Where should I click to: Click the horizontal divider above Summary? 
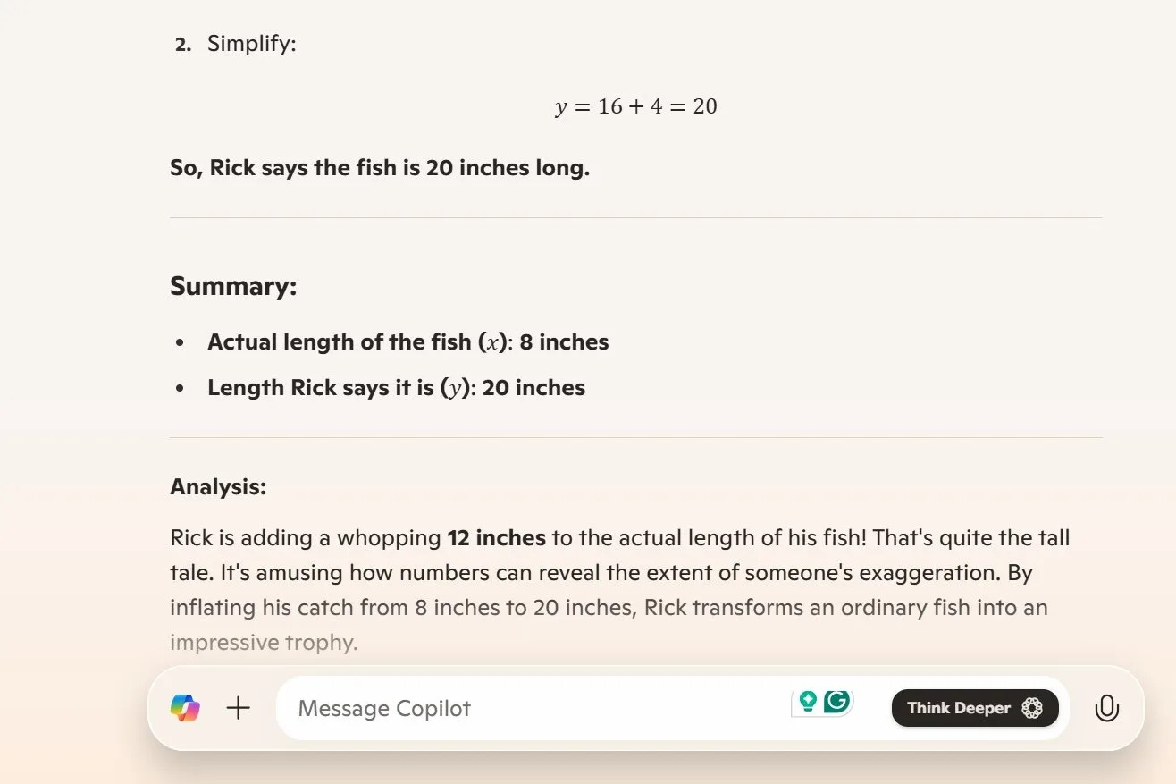[635, 217]
